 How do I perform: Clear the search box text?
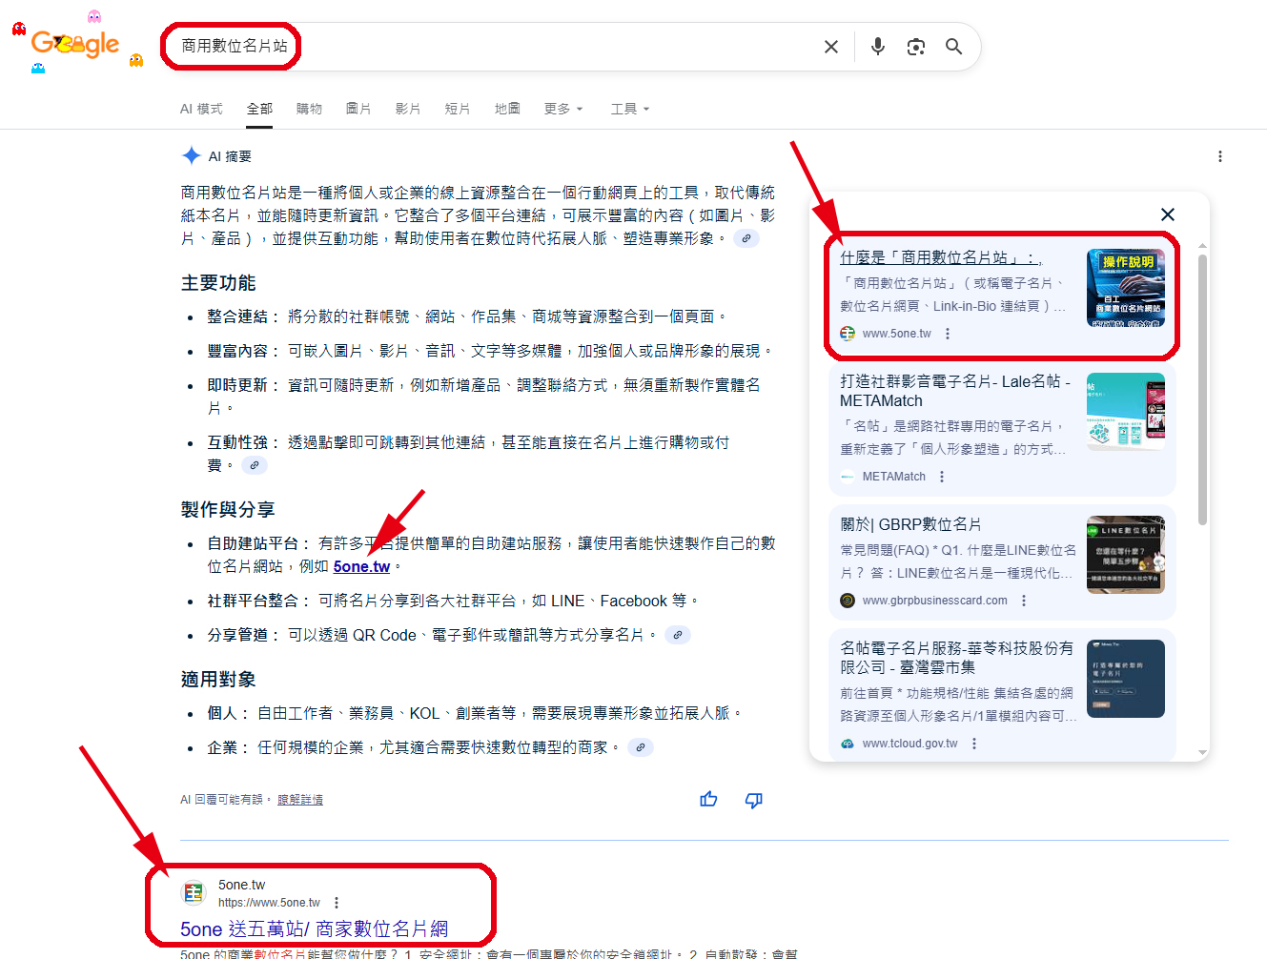(830, 47)
